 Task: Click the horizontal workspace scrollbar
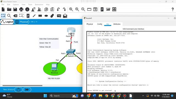tap(23, 86)
